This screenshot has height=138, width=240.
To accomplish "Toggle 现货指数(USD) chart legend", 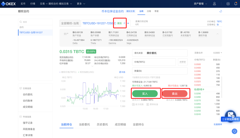I will [x=86, y=72].
